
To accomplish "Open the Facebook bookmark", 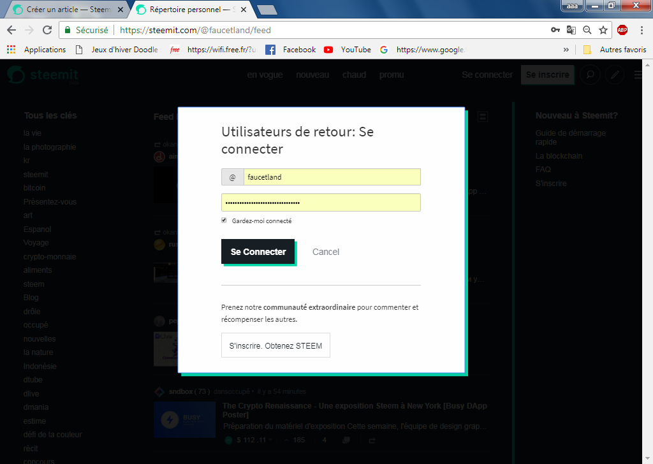I will click(291, 50).
